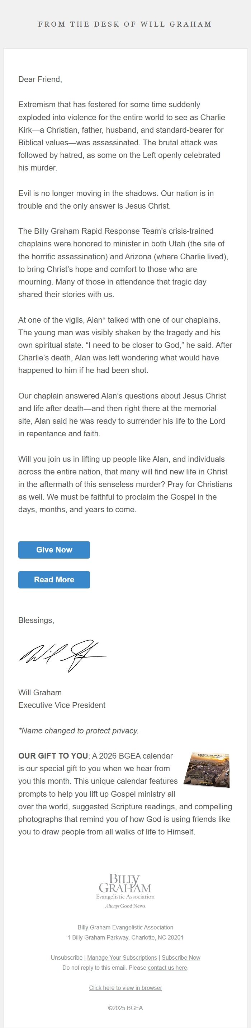The width and height of the screenshot is (251, 1028).
Task: Click the "Will Graham" name below the signature
Action: pyautogui.click(x=40, y=692)
